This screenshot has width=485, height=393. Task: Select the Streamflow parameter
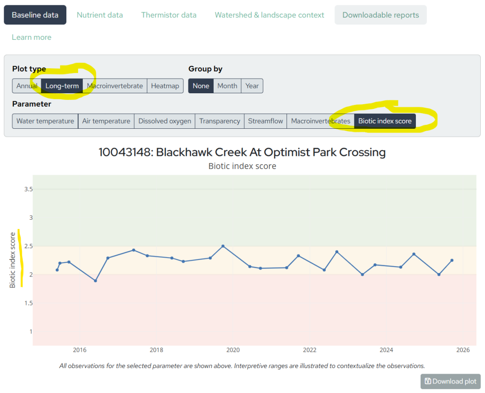pyautogui.click(x=265, y=121)
